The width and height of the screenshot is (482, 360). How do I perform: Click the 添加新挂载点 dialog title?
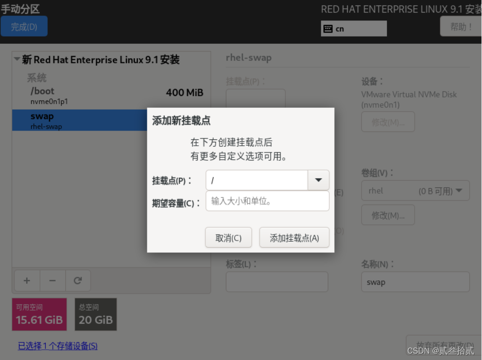pyautogui.click(x=181, y=121)
